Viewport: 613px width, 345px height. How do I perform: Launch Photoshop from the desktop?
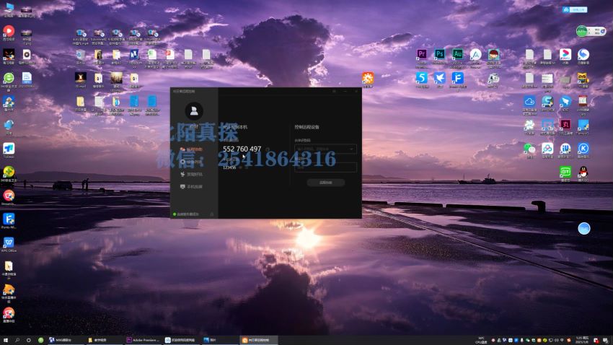pos(439,54)
